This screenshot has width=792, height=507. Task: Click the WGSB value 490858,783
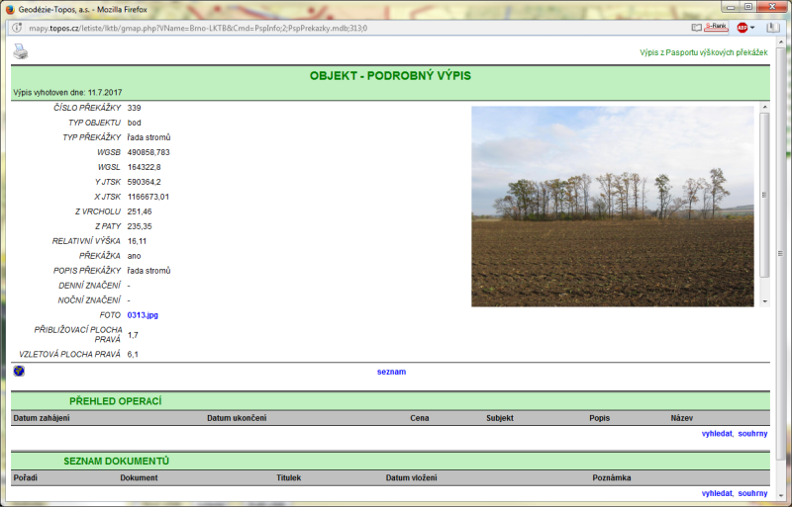click(148, 152)
